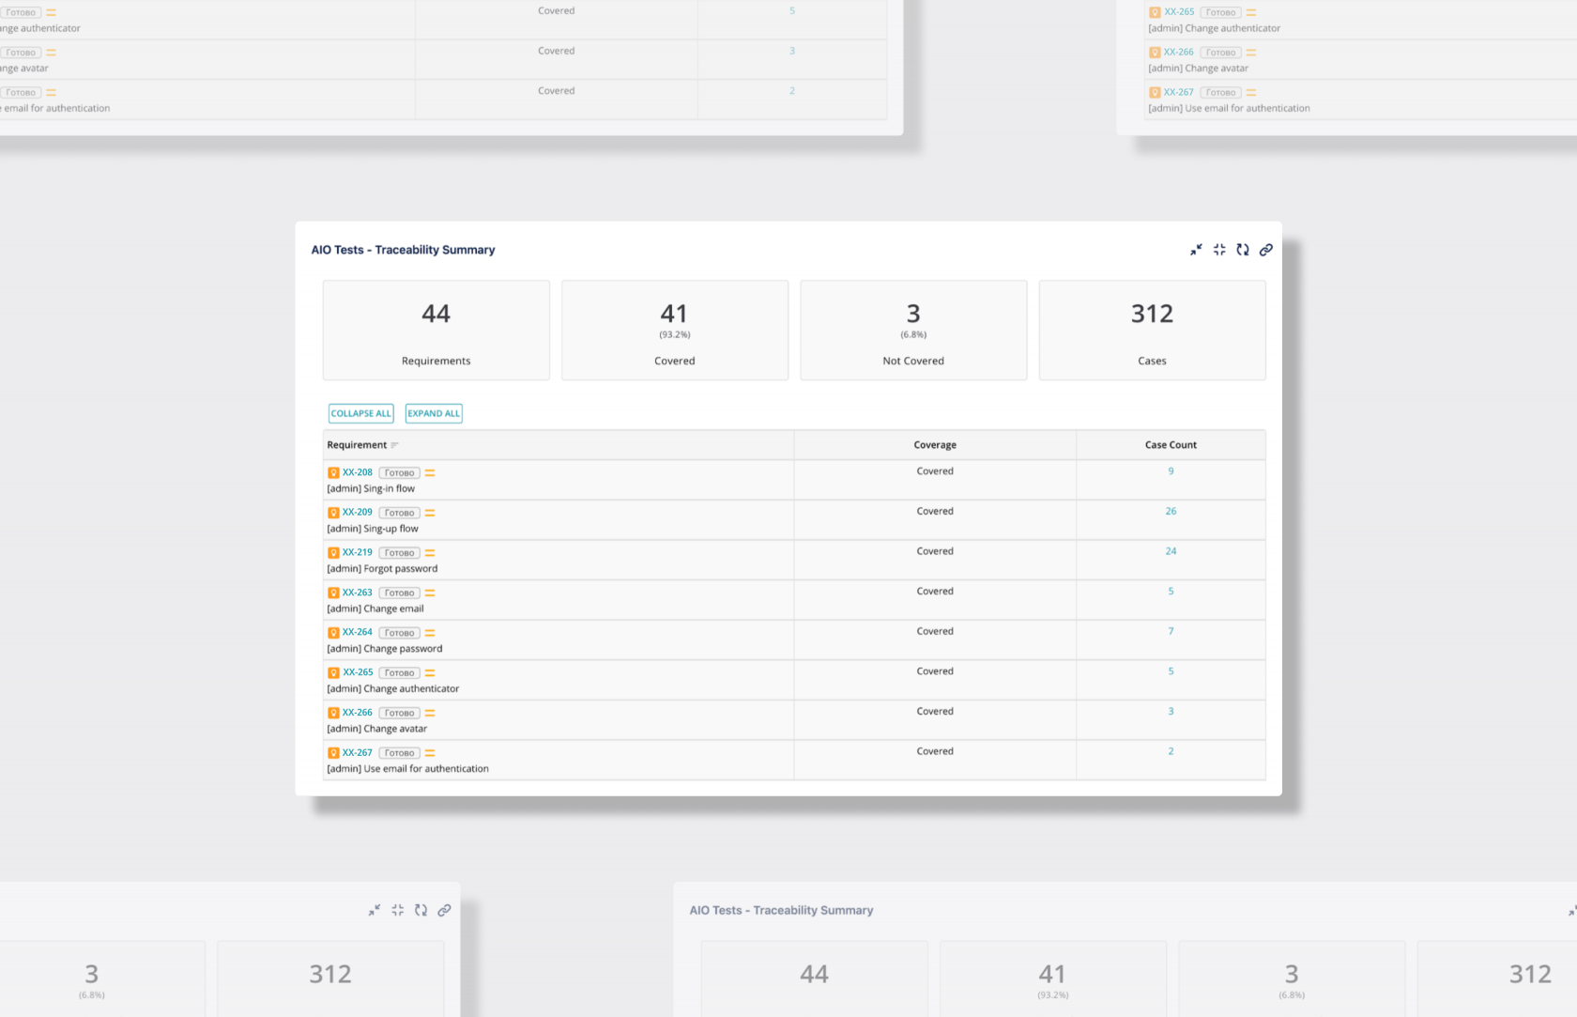Copy link using the chain icon
Screen dimensions: 1577x1017
pyautogui.click(x=1266, y=250)
